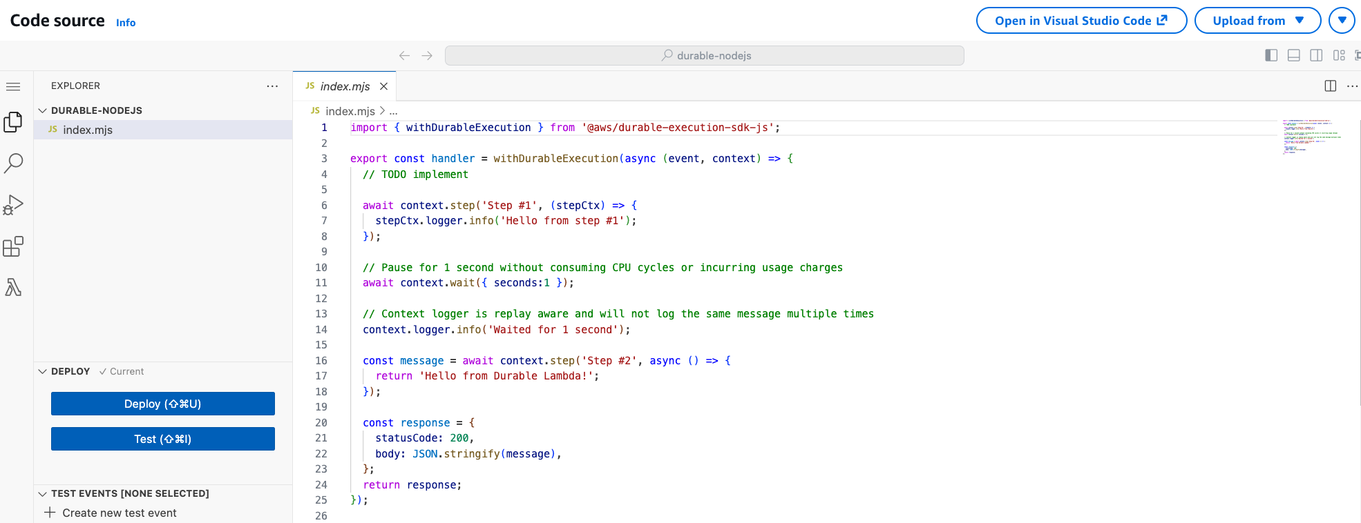Viewport: 1361px width, 523px height.
Task: Collapse the DEPLOY section
Action: pos(43,371)
